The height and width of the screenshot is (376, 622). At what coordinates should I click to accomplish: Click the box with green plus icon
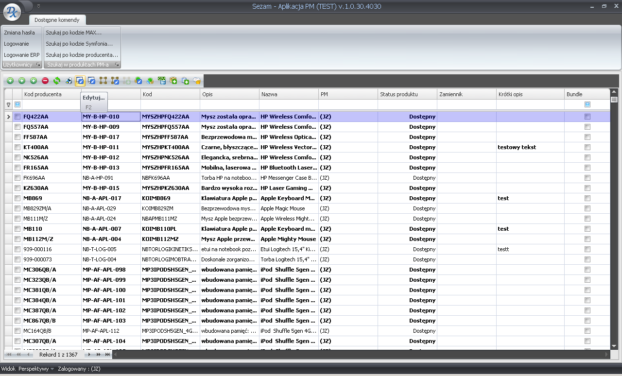click(173, 81)
